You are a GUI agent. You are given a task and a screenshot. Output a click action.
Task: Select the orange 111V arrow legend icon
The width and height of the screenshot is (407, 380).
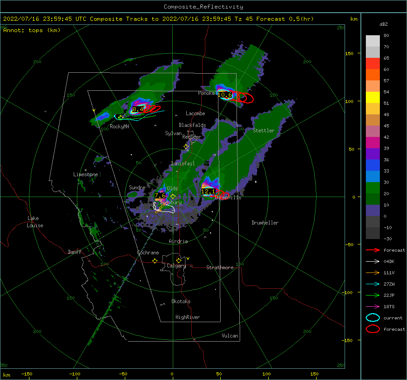(x=373, y=272)
